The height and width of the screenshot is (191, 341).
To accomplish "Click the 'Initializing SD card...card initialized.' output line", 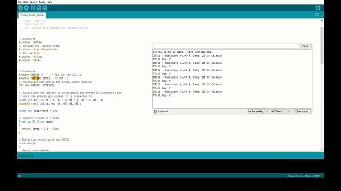I will coord(183,52).
